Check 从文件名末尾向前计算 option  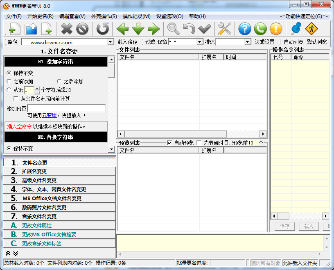16,98
